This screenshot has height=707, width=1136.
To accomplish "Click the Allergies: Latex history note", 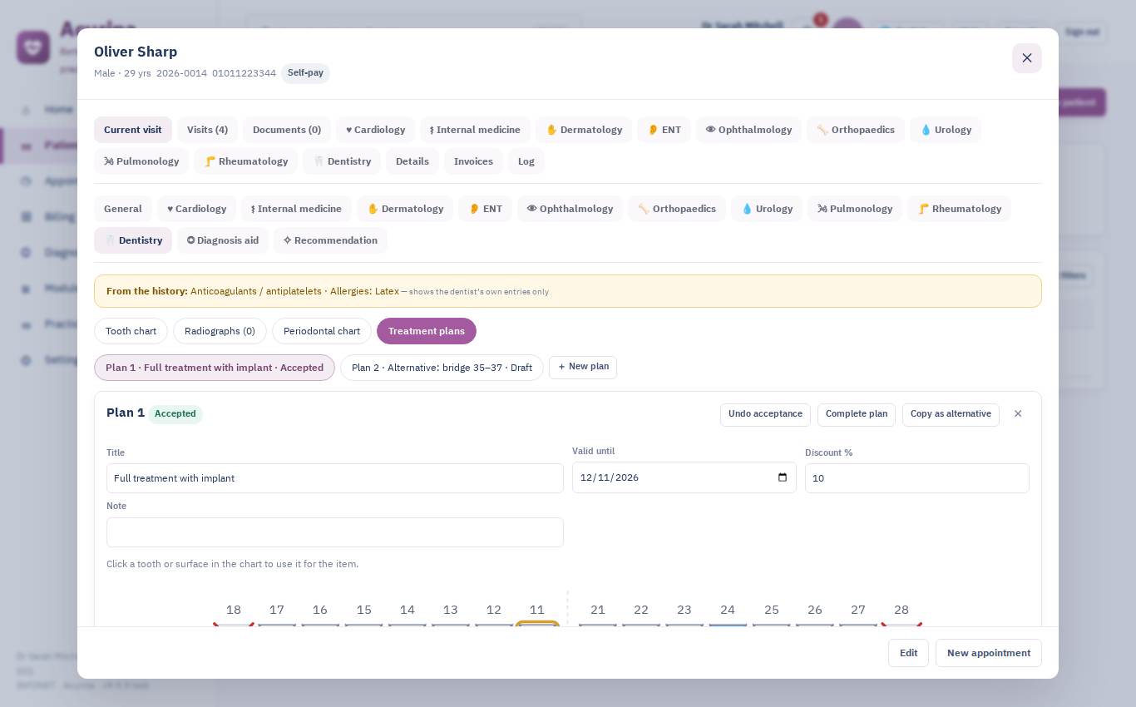I will click(x=364, y=291).
